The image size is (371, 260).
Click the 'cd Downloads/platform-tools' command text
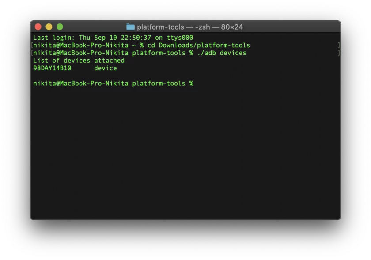[x=199, y=45]
